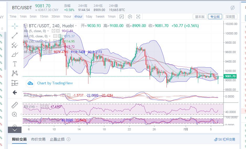Remove the MACD indicator
Viewport: 246px width, 149px height.
pos(69,95)
